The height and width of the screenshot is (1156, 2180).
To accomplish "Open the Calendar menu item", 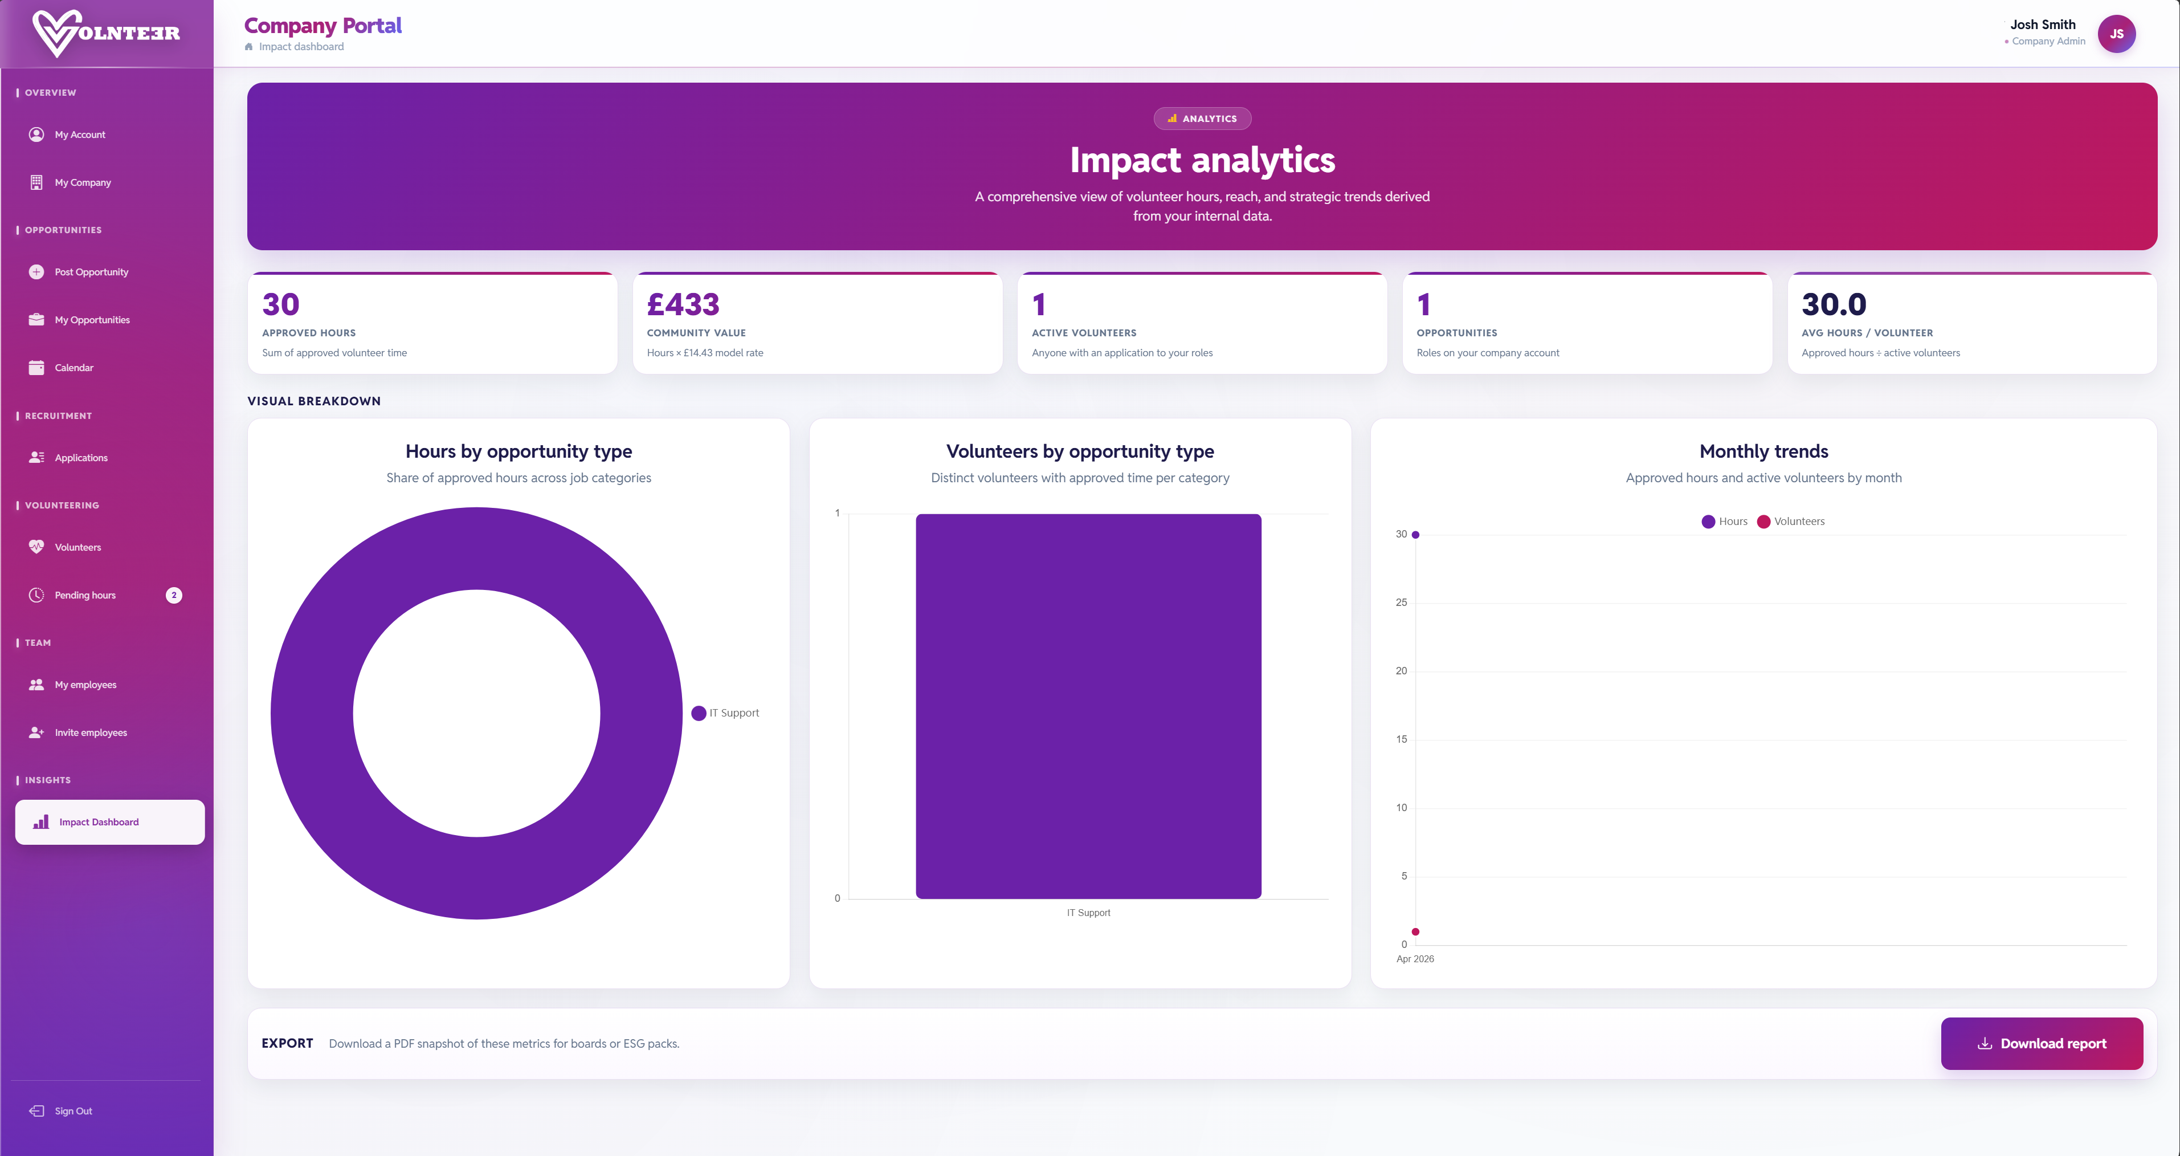I will point(110,368).
